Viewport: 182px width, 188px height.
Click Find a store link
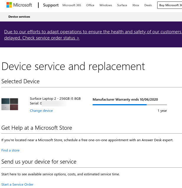tap(10, 150)
